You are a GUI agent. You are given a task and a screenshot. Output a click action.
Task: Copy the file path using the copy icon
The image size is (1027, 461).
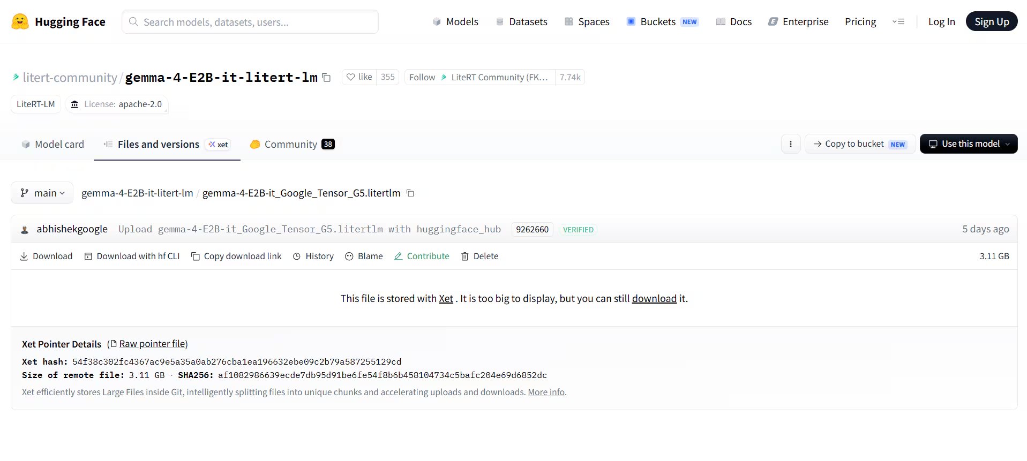[x=410, y=193]
